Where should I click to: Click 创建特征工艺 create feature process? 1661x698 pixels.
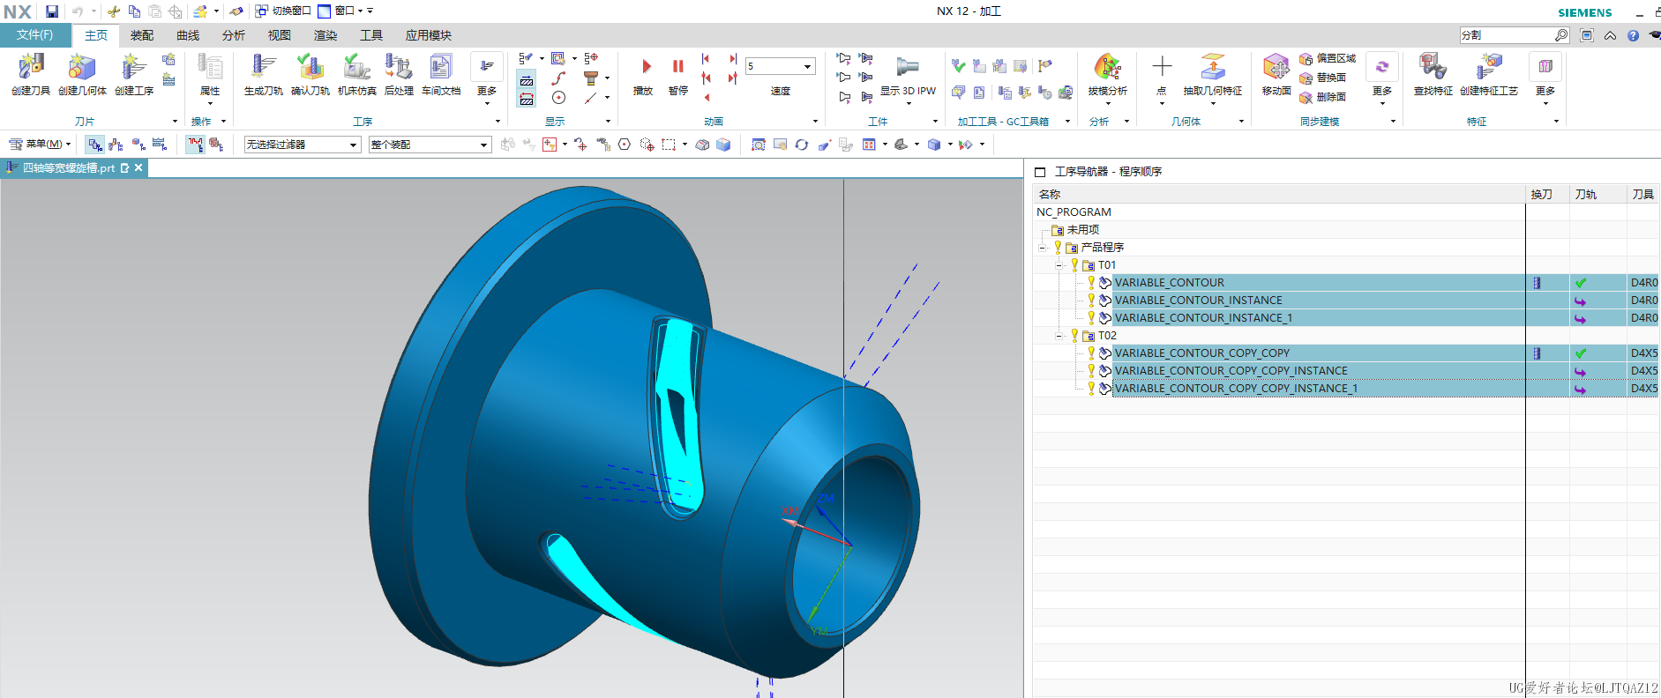click(x=1489, y=76)
